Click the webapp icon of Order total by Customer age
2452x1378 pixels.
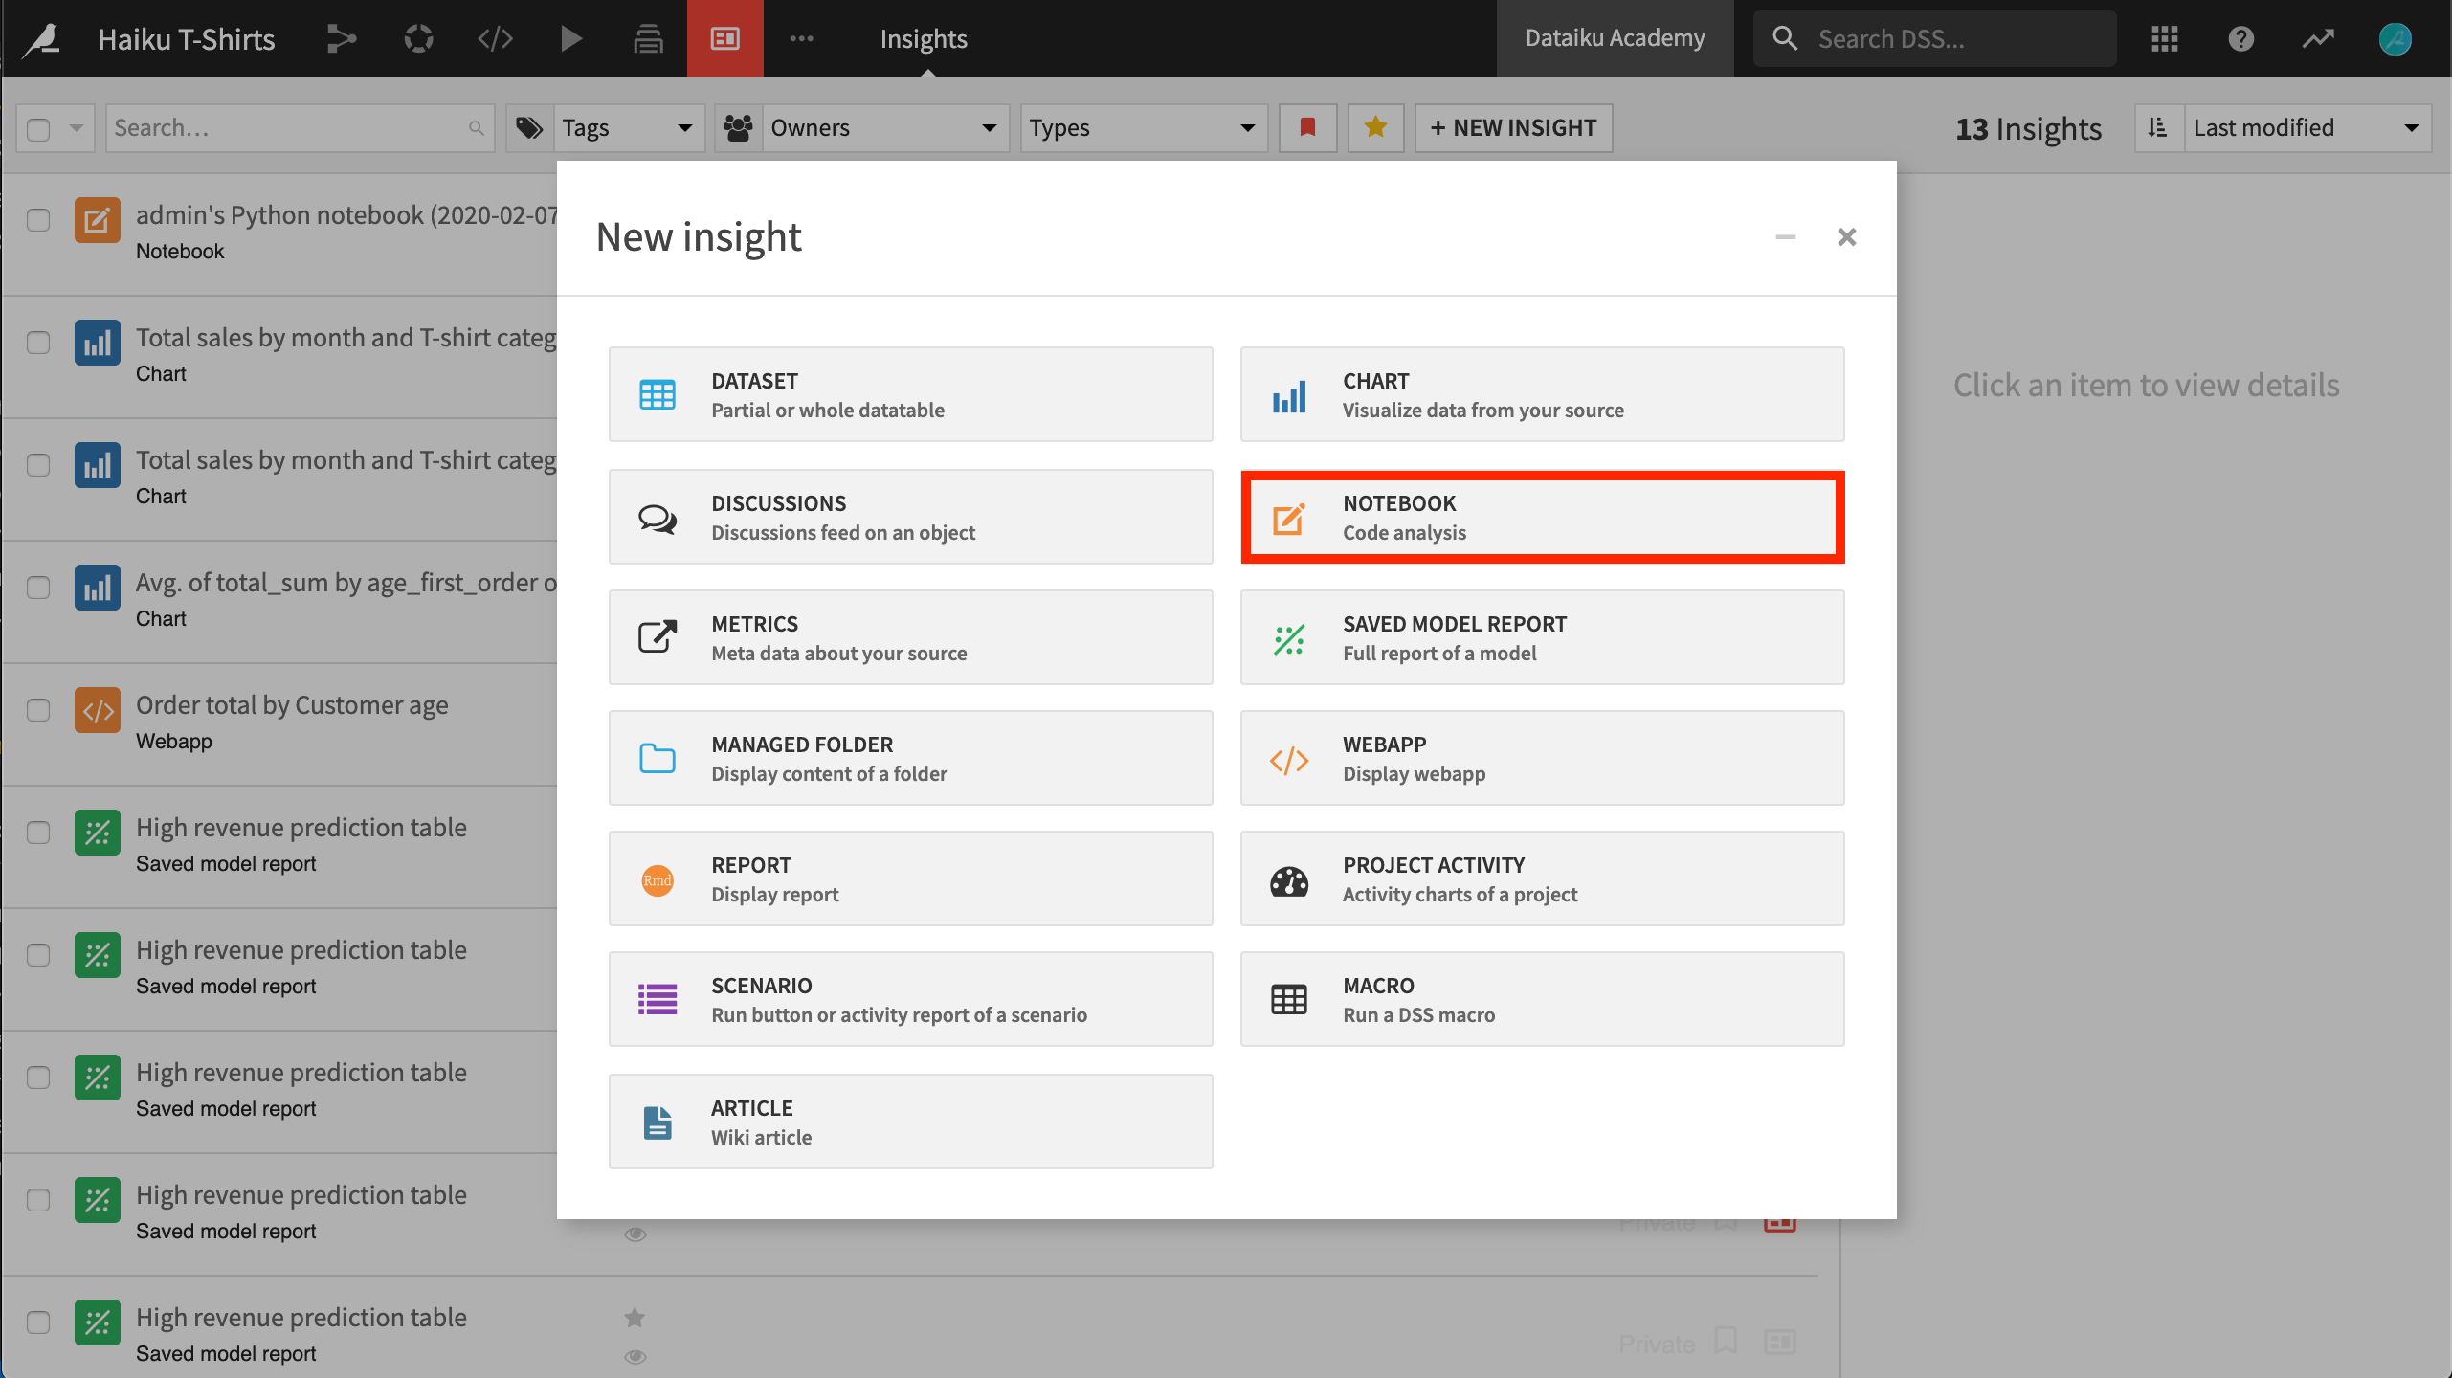[98, 710]
